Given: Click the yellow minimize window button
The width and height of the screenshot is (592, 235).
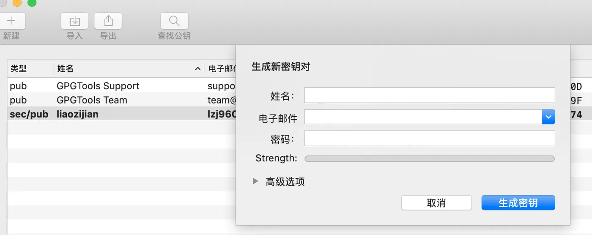Looking at the screenshot, I should (x=17, y=3).
